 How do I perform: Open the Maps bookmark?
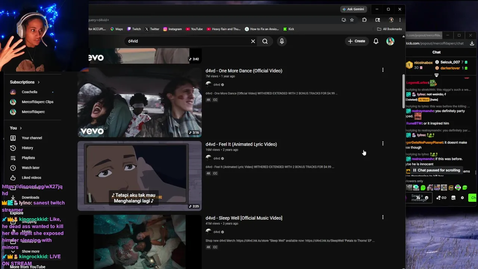(117, 29)
